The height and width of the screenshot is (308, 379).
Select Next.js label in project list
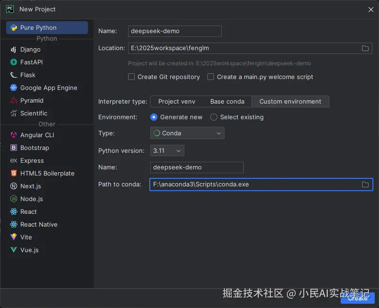[x=31, y=186]
